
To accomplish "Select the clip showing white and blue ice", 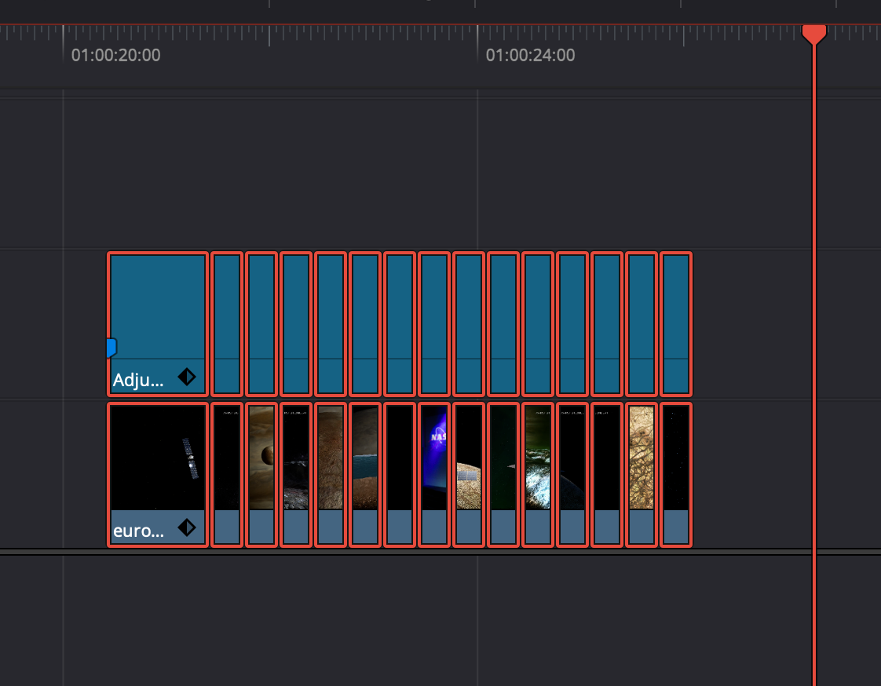I will tap(538, 474).
